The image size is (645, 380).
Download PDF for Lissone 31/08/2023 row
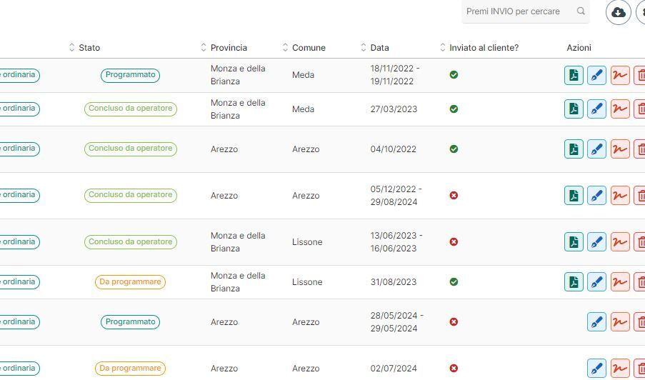(574, 282)
